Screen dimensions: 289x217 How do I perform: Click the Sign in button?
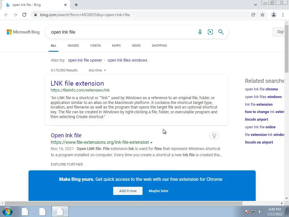(x=279, y=32)
